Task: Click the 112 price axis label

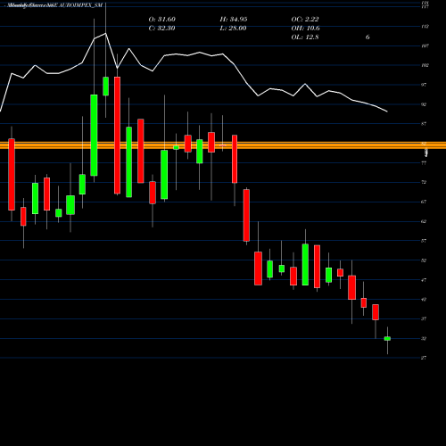Action: [x=425, y=27]
